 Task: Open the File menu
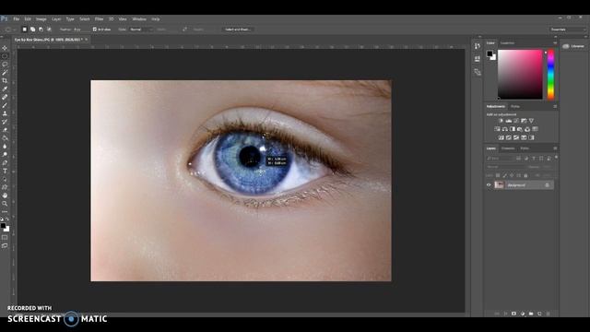(17, 18)
